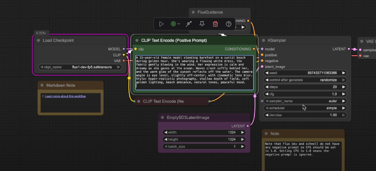Image resolution: width=376 pixels, height=171 pixels.
Task: Click inside the Note node text about CFG
Action: point(303,155)
